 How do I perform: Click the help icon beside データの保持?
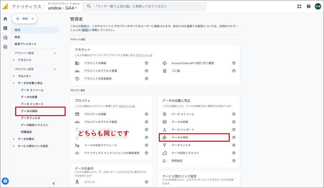tap(234, 137)
